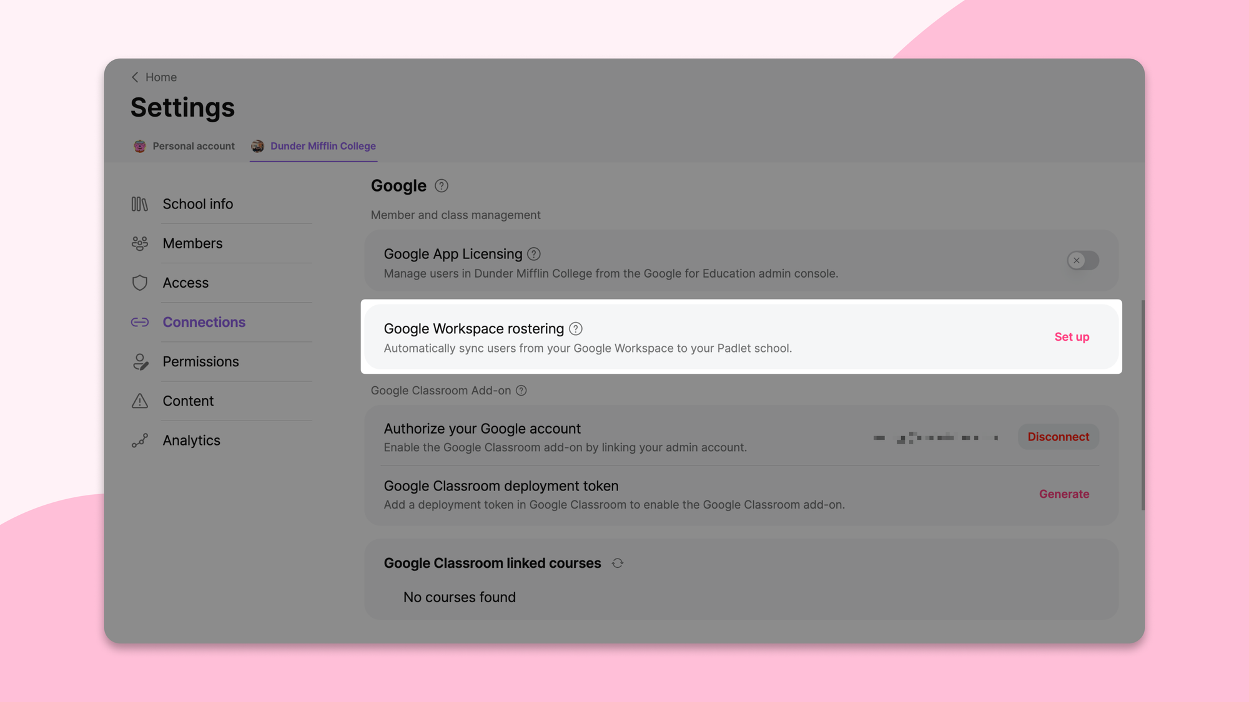Click the Access shield icon in sidebar
This screenshot has width=1249, height=702.
click(x=140, y=283)
